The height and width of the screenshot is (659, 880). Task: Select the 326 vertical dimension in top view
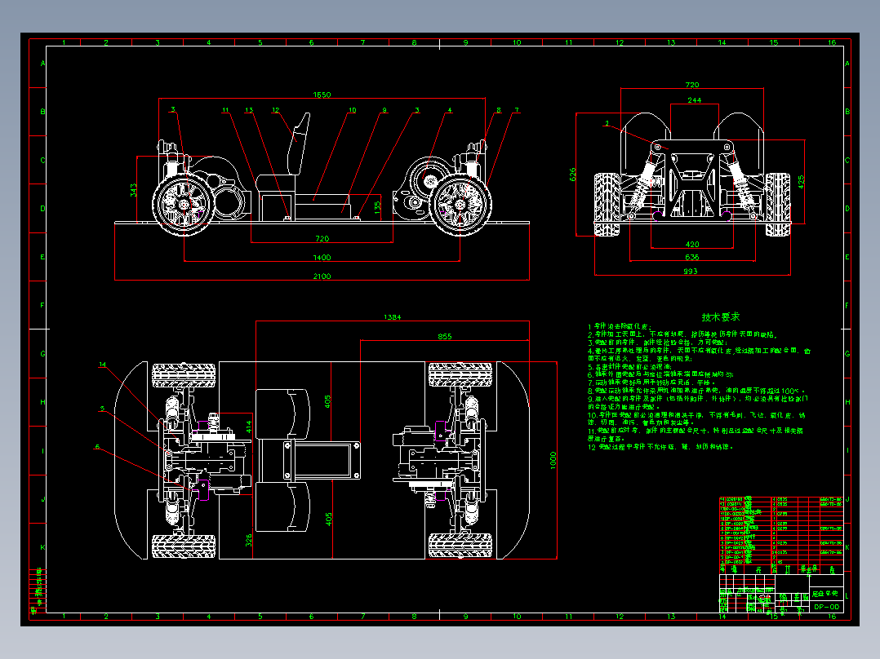click(249, 540)
